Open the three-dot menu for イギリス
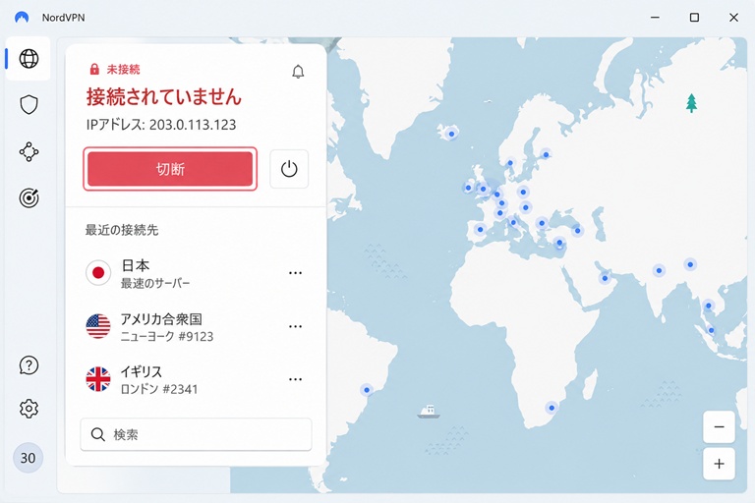 click(x=295, y=379)
